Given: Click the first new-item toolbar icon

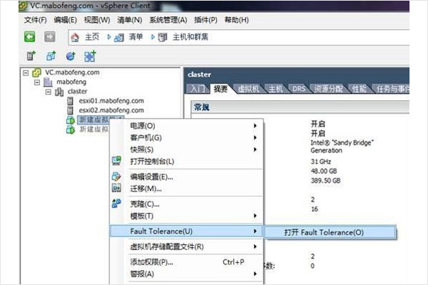Looking at the screenshot, I should (x=31, y=56).
